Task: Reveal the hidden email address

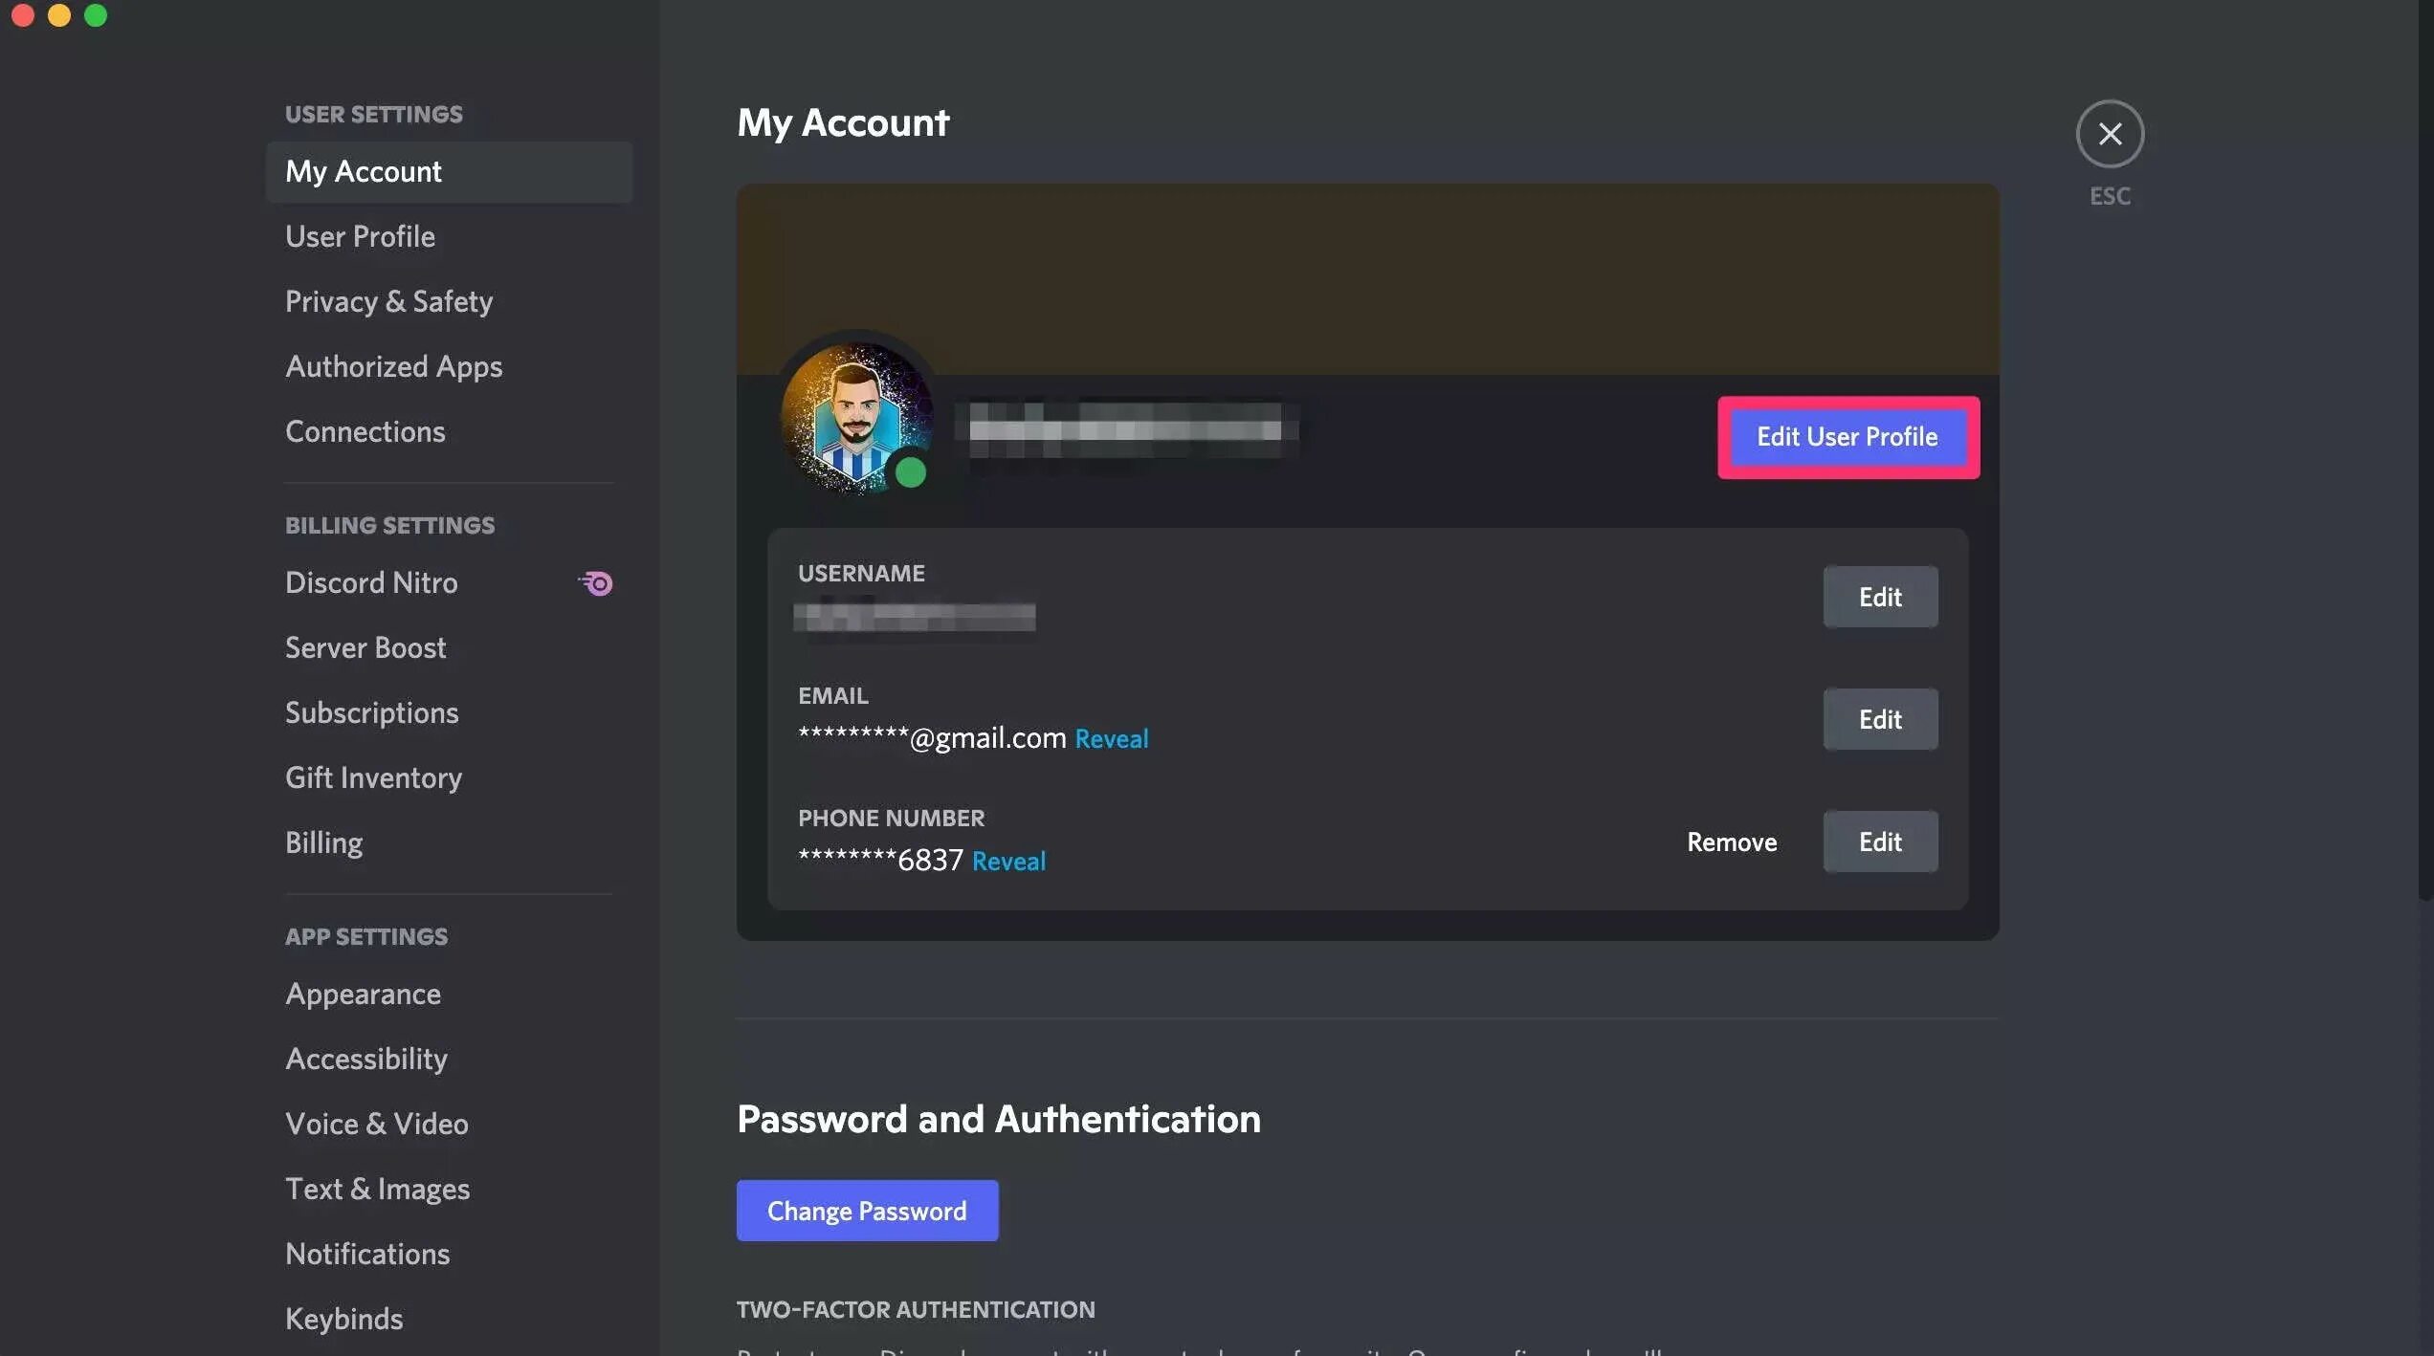Action: (x=1111, y=738)
